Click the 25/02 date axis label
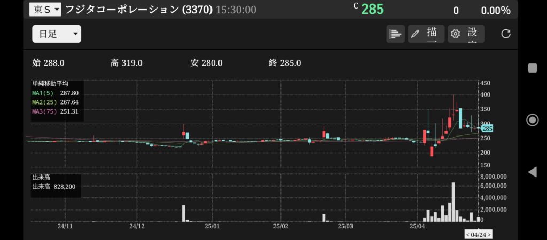 tap(281, 226)
